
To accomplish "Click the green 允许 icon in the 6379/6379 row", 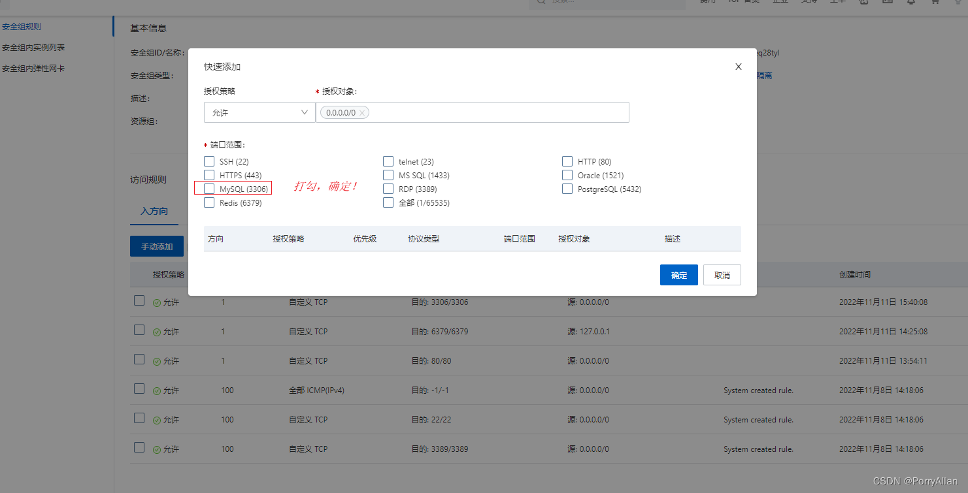I will click(157, 332).
